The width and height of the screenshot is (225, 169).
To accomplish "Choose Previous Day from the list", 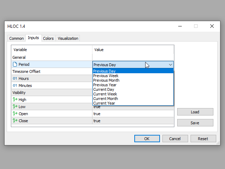I will [x=133, y=71].
